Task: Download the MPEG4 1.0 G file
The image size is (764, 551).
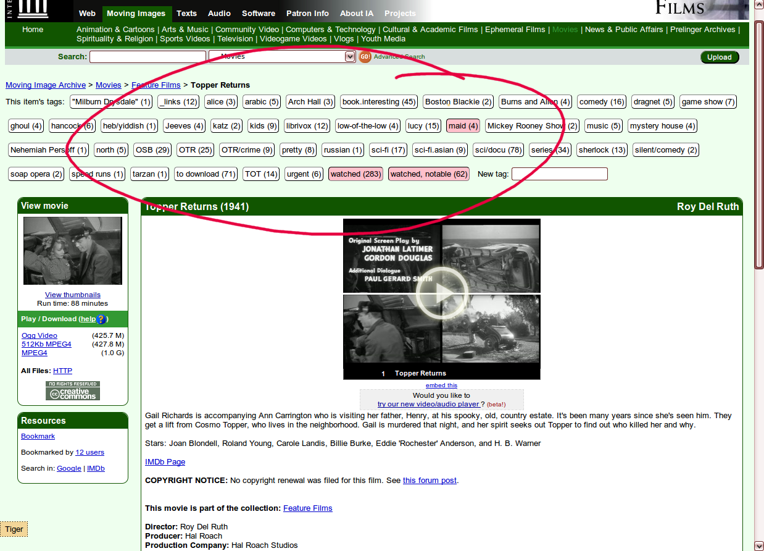Action: click(35, 353)
